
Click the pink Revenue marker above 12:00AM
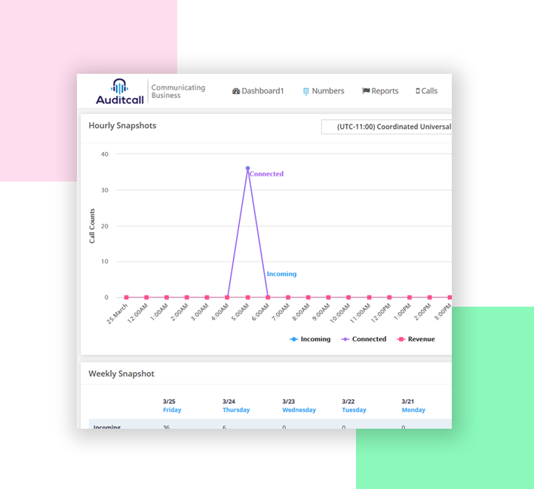[146, 298]
